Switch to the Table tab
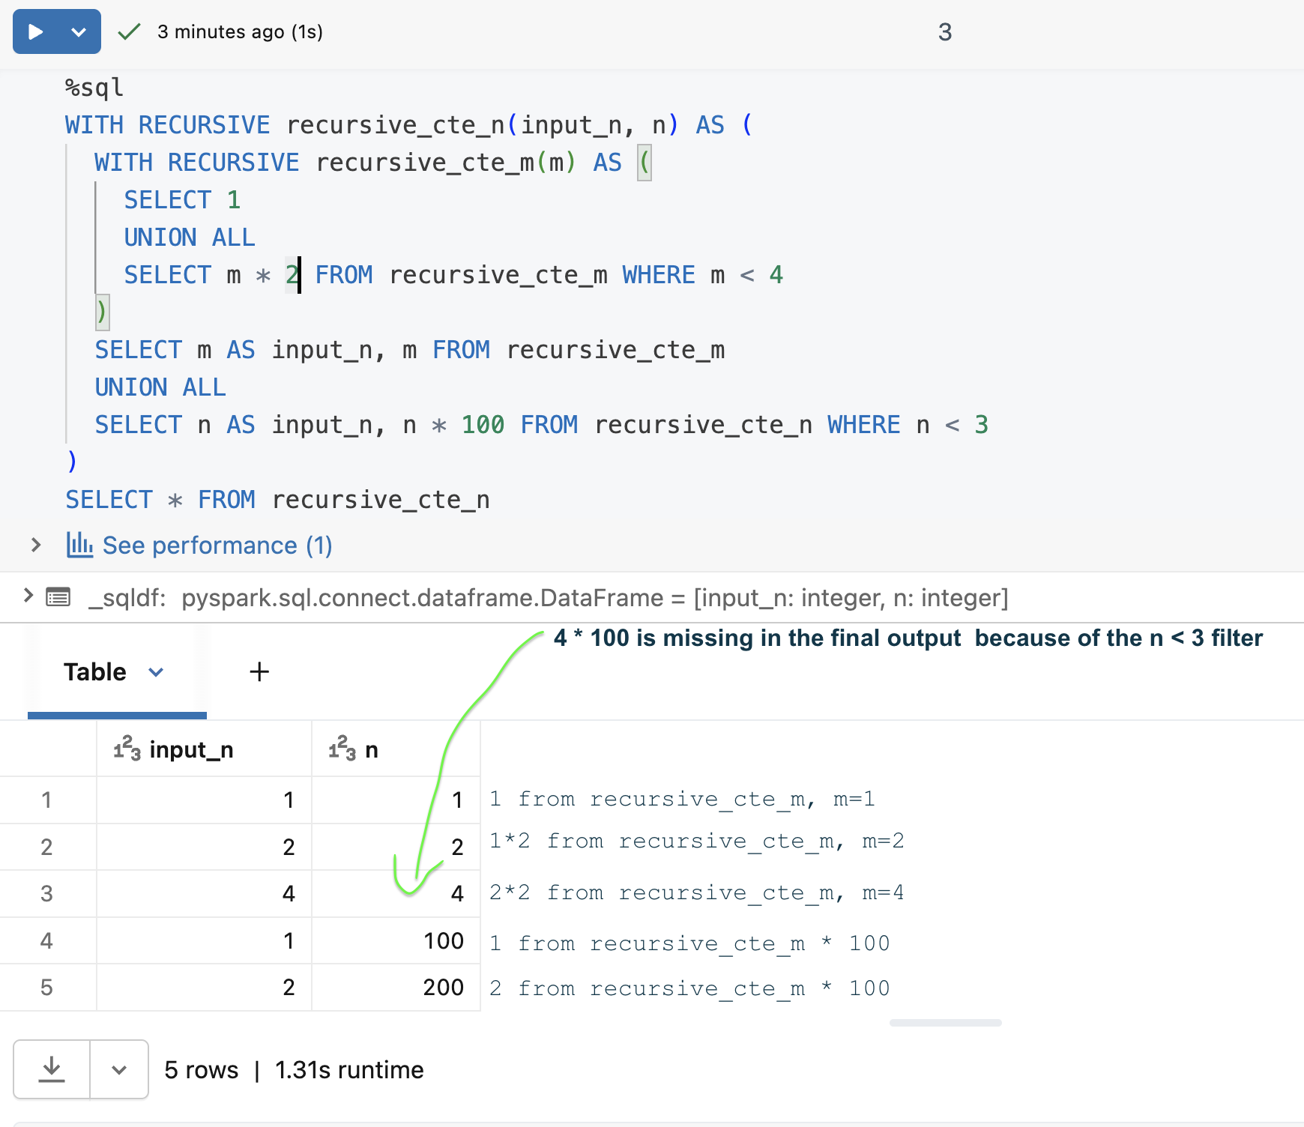This screenshot has height=1127, width=1304. 95,671
